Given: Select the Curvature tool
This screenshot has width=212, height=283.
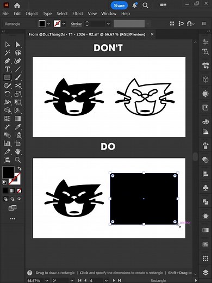Looking at the screenshot, I should (x=18, y=61).
